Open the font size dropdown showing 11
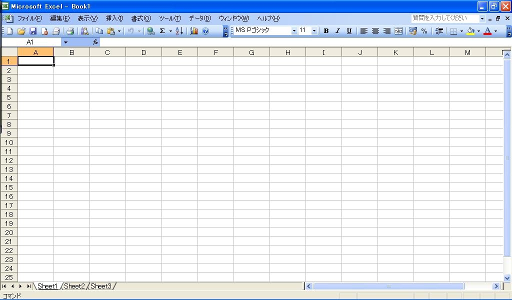Viewport: 512px width, 300px height. point(314,31)
